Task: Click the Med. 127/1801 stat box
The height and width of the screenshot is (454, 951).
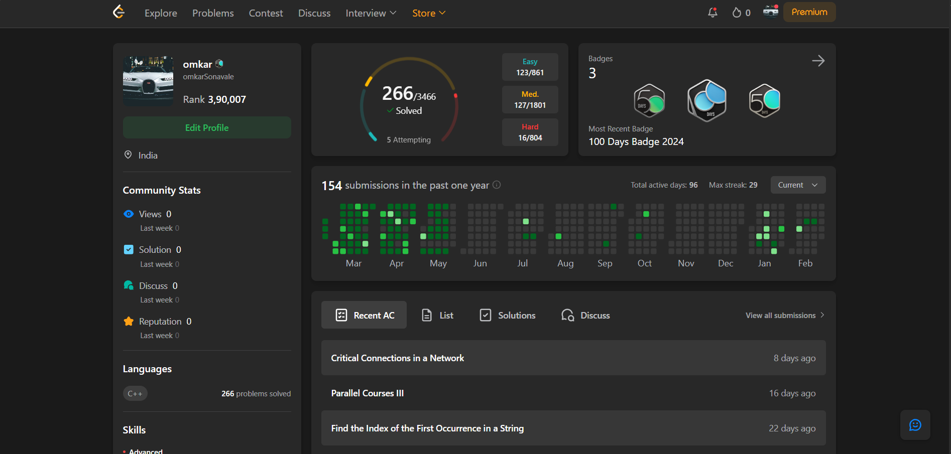Action: [530, 99]
